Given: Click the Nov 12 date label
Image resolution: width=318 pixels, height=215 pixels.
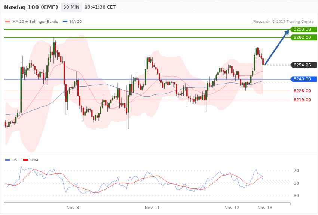Looking at the screenshot, I should pos(232,208).
